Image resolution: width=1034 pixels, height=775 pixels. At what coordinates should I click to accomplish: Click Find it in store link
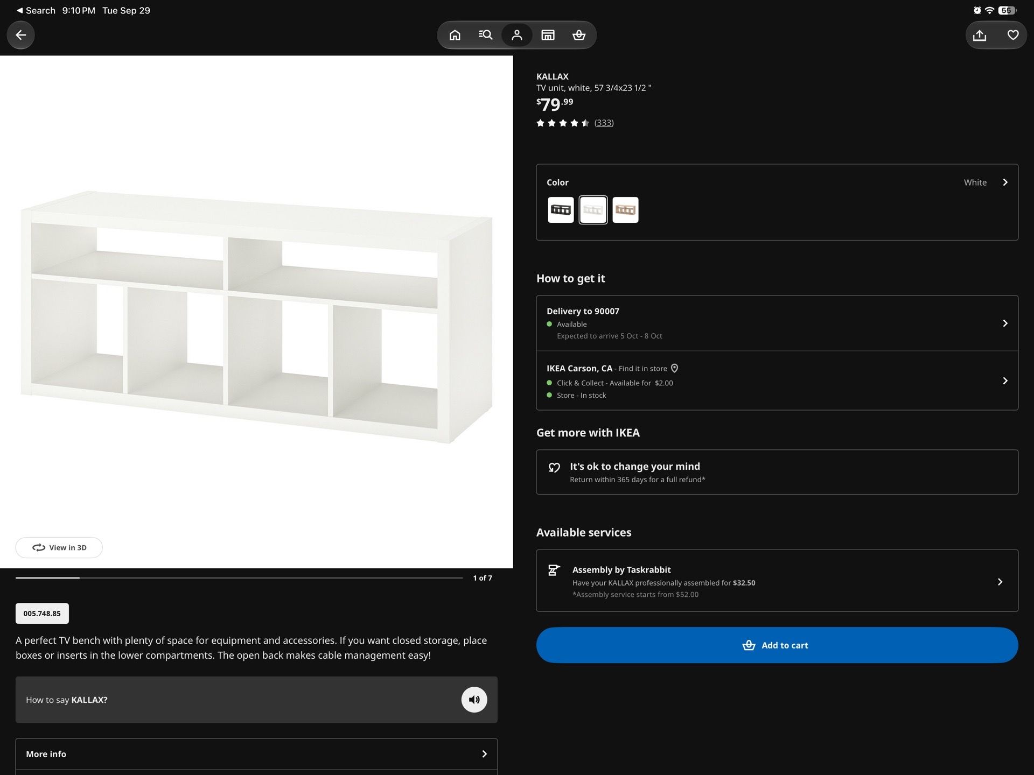(643, 369)
